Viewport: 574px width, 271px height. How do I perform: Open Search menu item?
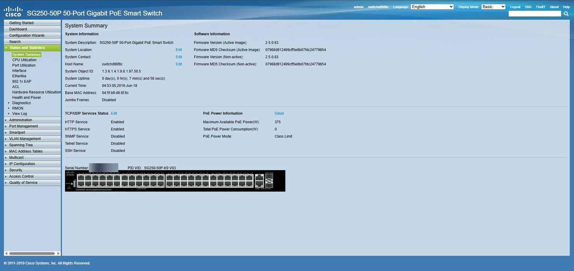pos(32,41)
